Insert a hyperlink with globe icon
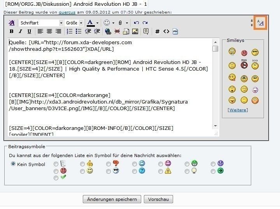This screenshot has height=209, width=280. click(x=108, y=31)
